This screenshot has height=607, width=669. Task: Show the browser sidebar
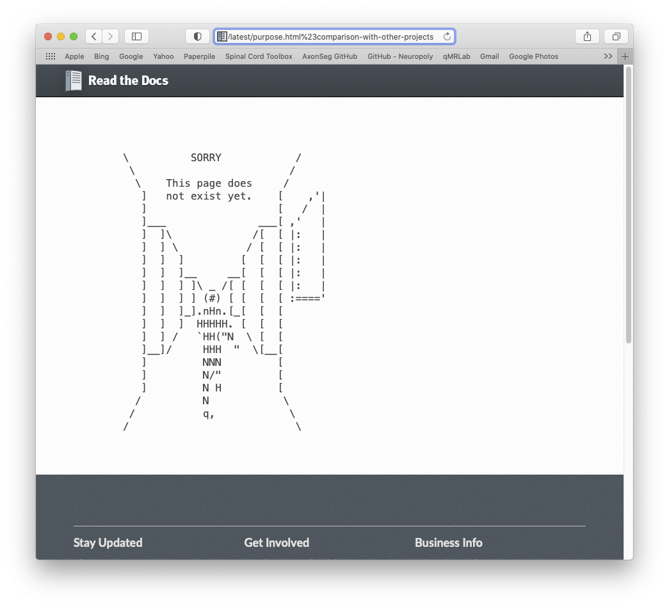(136, 36)
